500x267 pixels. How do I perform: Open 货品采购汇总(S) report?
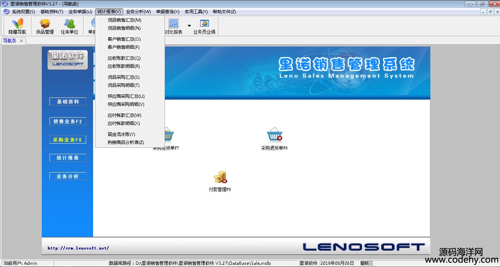[130, 77]
